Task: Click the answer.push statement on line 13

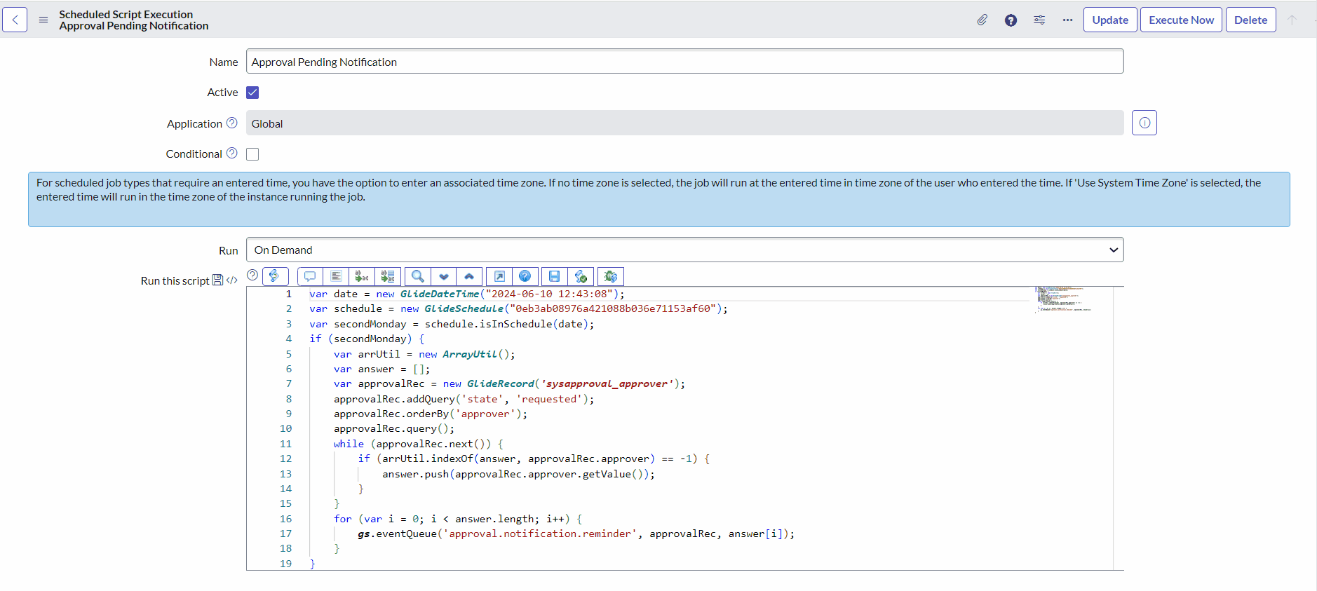Action: coord(518,474)
